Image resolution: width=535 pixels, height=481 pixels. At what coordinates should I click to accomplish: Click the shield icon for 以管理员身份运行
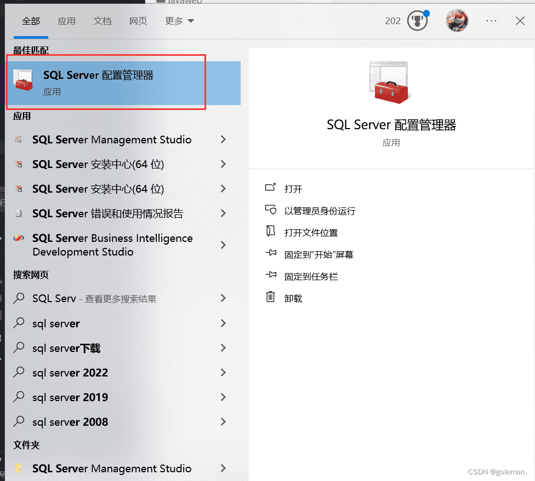click(271, 210)
